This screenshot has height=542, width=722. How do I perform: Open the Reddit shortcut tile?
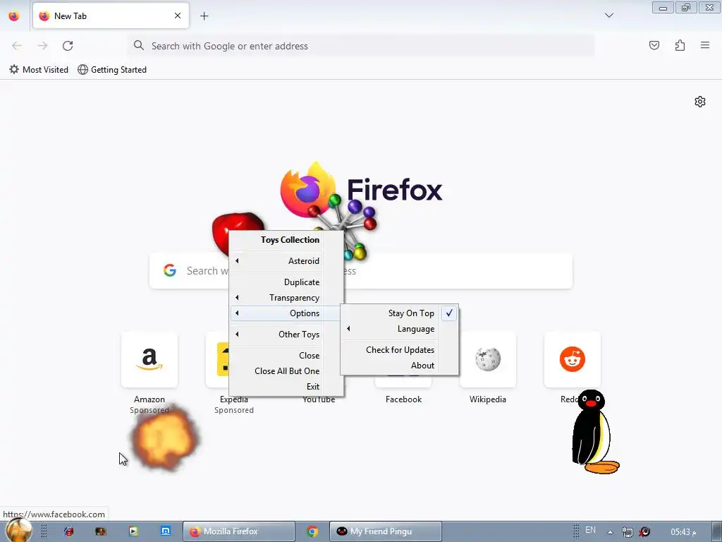(573, 359)
